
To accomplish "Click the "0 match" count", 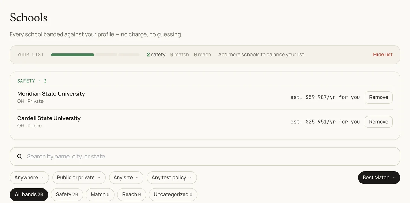I will point(179,55).
